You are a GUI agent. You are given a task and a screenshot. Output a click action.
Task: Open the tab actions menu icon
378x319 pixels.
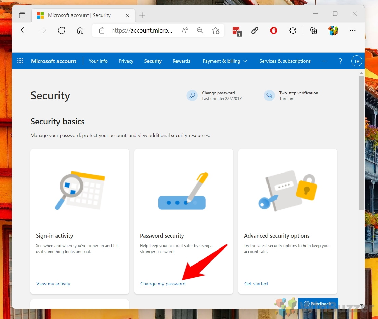[22, 15]
